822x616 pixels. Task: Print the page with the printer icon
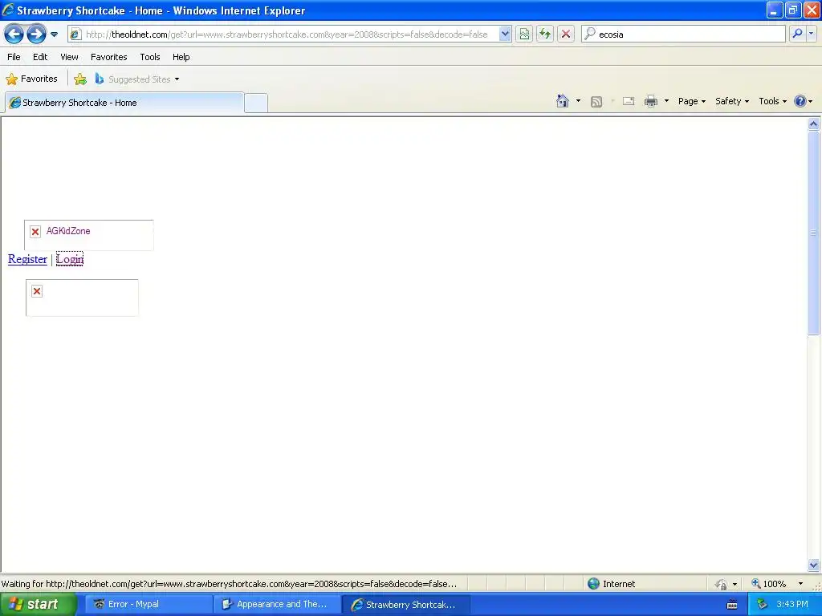[x=651, y=102]
